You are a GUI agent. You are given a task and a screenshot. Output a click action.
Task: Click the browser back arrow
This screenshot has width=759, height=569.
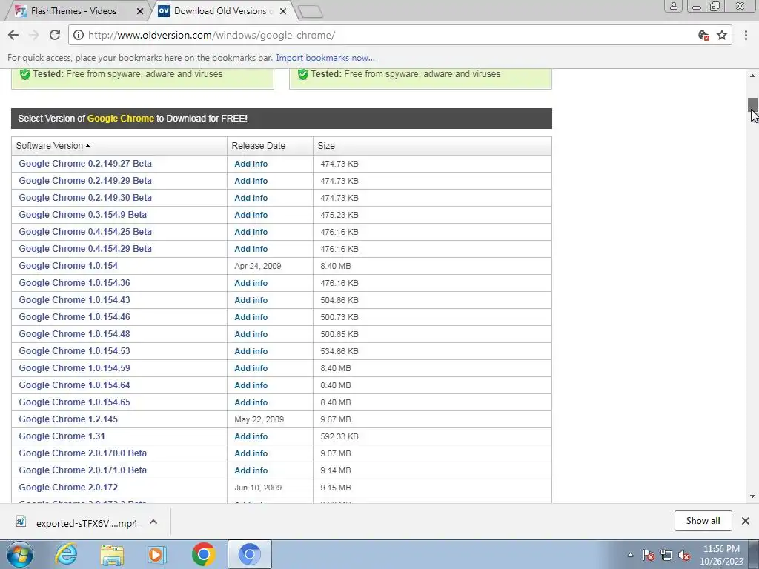coord(13,35)
